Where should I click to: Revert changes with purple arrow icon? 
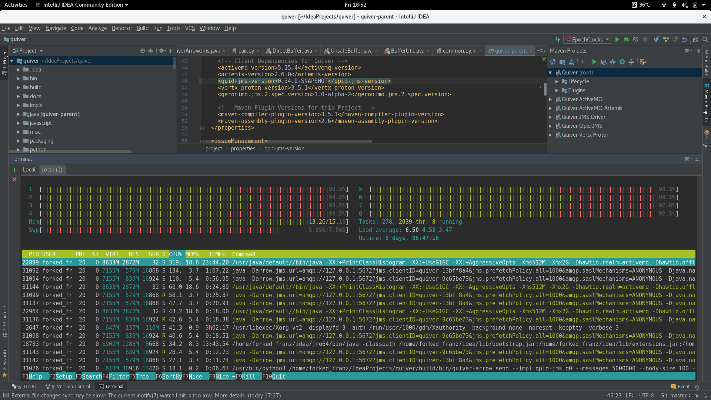684,39
